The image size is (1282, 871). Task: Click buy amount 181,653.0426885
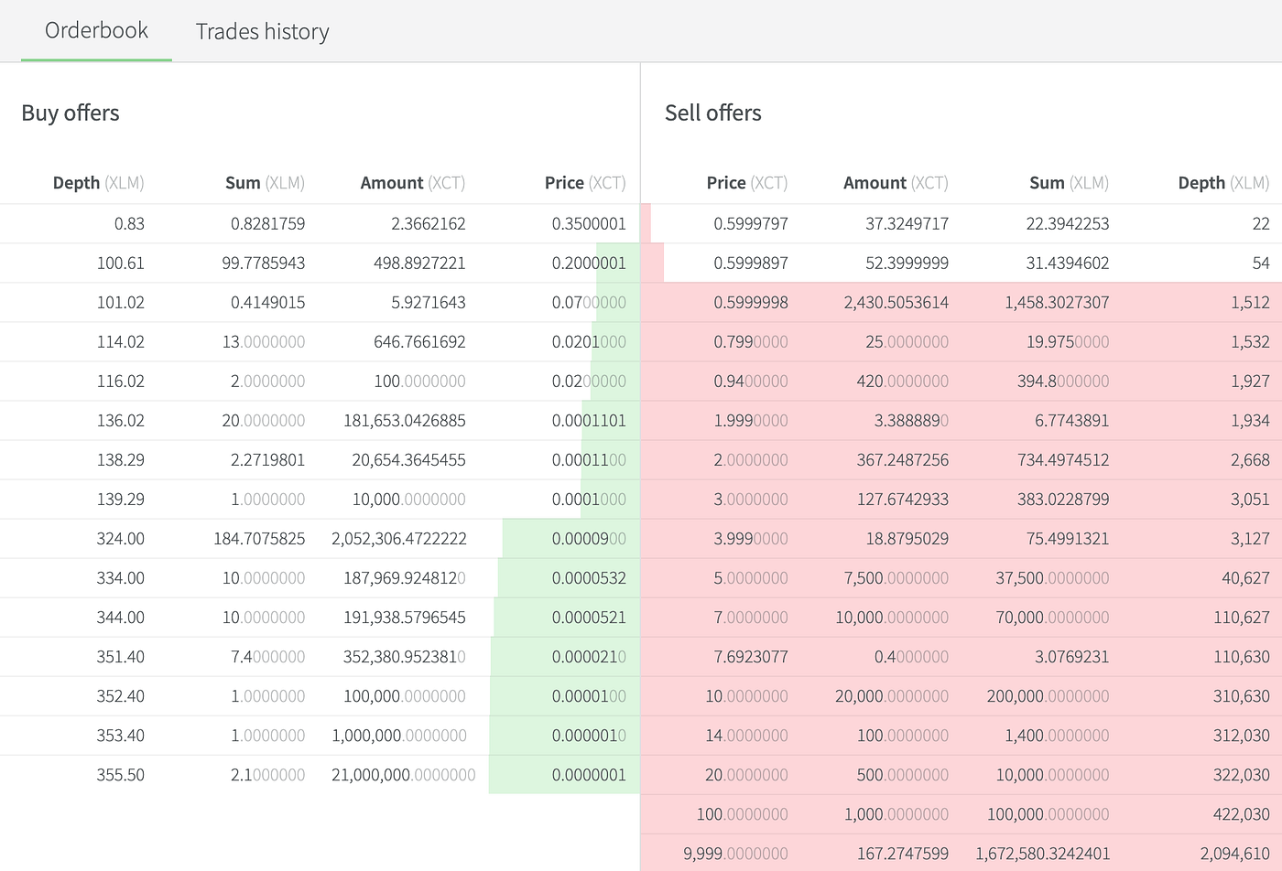pyautogui.click(x=405, y=420)
